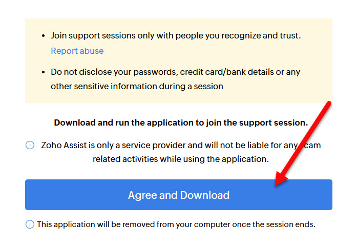The height and width of the screenshot is (246, 357).
Task: Click 'once the session ends' text
Action: coord(274,224)
